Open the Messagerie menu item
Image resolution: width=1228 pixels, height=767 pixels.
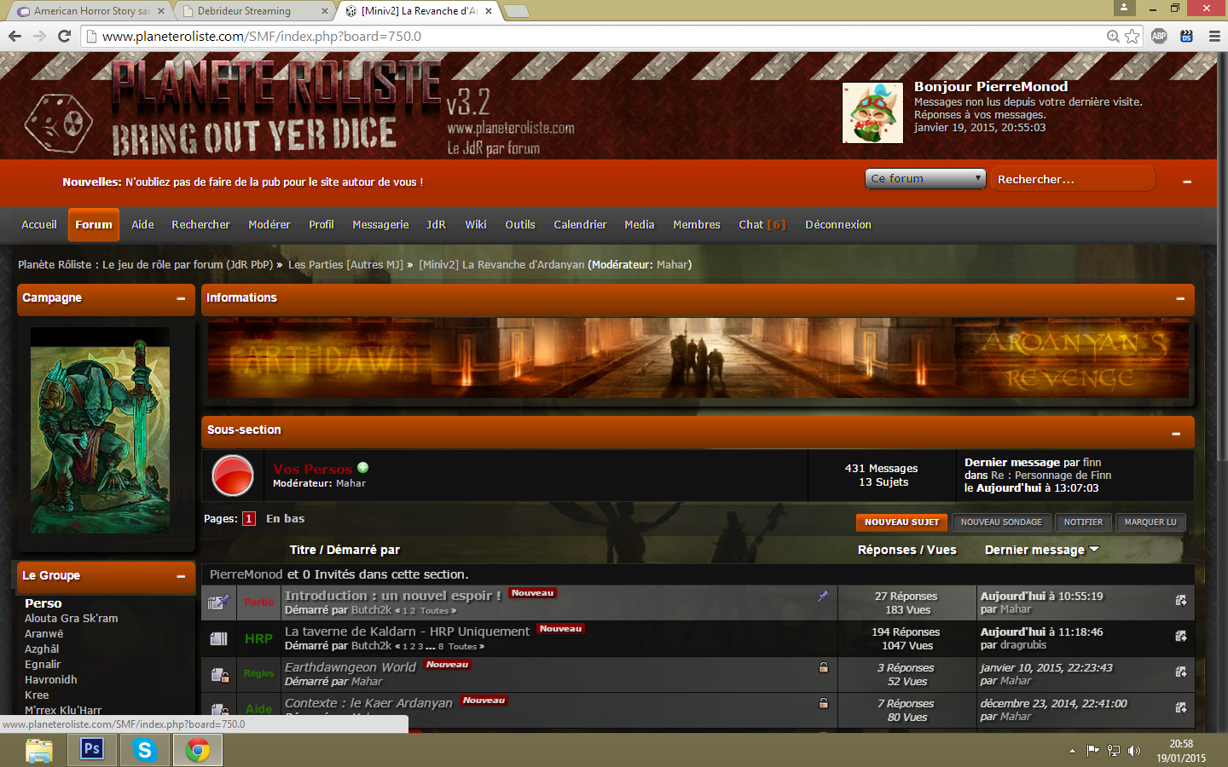[x=380, y=225]
